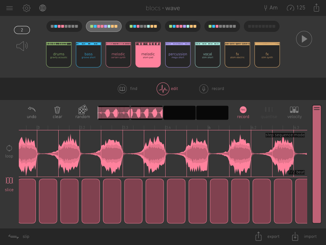Open the record microphone mode
The height and width of the screenshot is (245, 326).
(204, 89)
